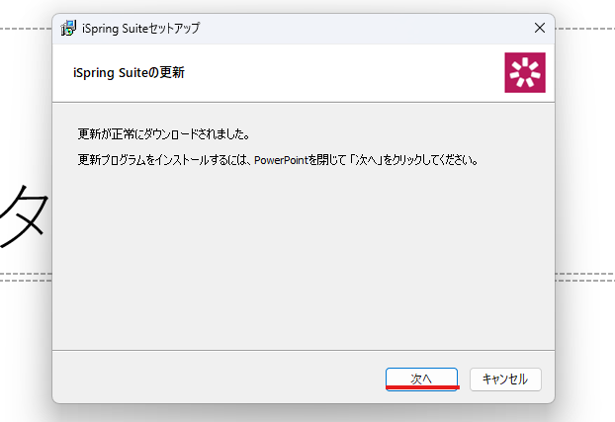Click the large タ character on the slide behind
Viewport: 615px width, 422px height.
click(x=25, y=215)
